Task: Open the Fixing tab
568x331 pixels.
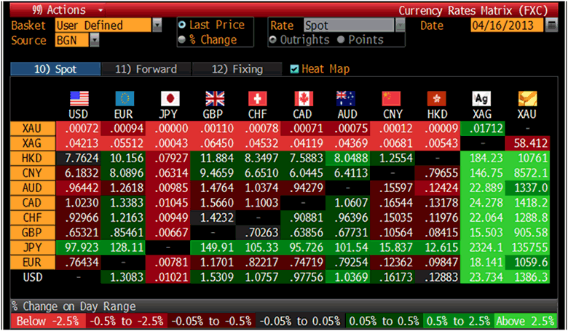Action: pos(237,69)
